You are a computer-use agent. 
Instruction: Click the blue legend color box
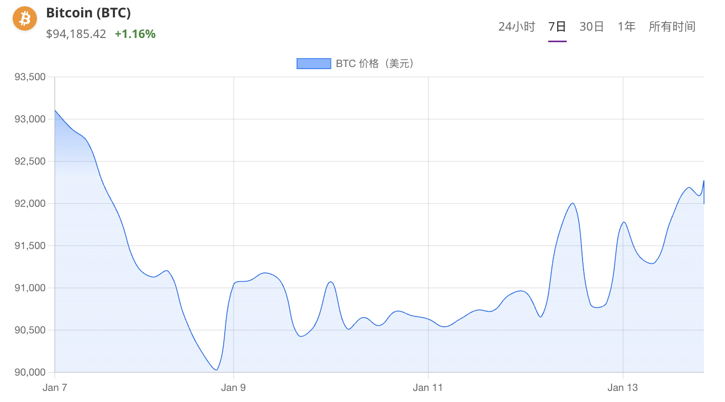click(313, 64)
